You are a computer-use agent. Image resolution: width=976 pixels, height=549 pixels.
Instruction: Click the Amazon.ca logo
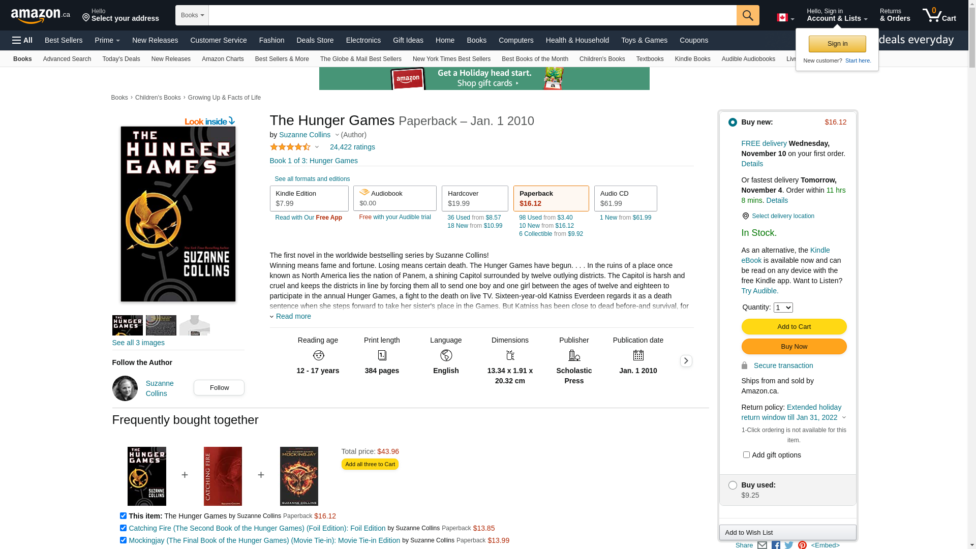pos(41,15)
